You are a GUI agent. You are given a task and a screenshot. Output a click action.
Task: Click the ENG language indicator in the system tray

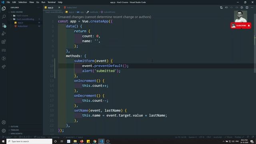coord(237,141)
